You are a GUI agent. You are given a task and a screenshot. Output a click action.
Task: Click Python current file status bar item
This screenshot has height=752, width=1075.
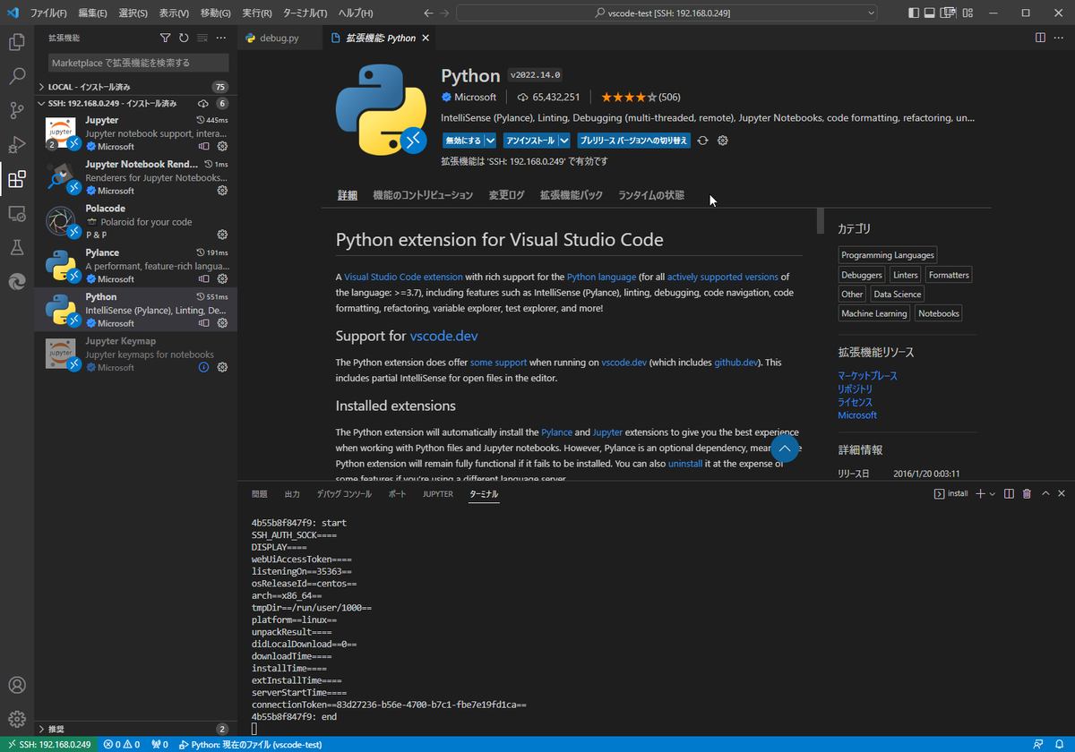point(250,744)
